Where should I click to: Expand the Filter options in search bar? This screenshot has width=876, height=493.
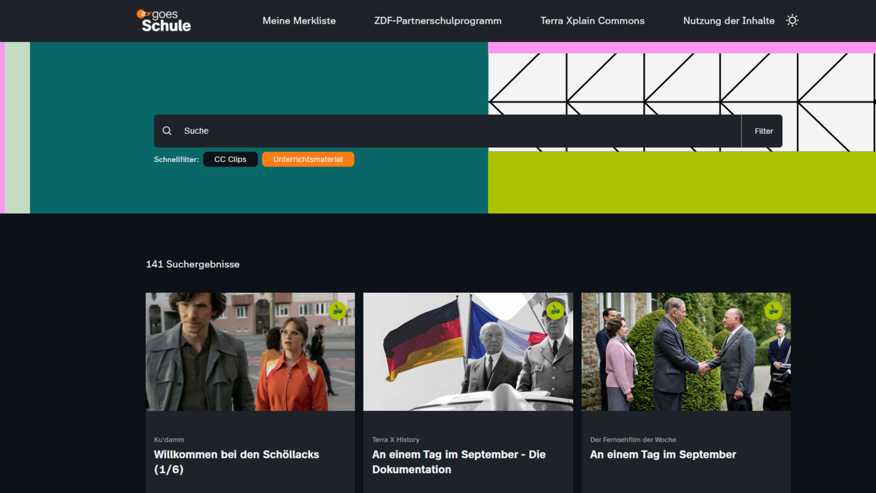click(x=763, y=131)
